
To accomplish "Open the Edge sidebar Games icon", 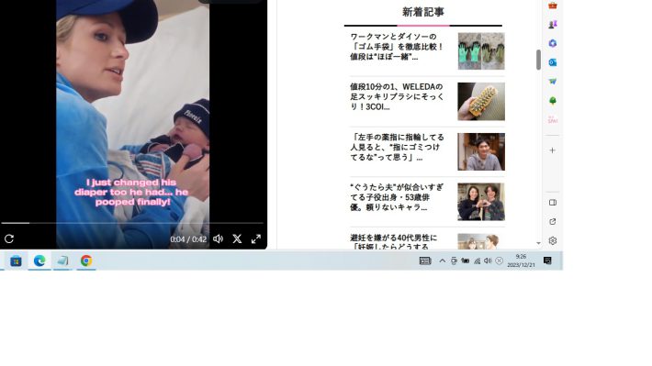I will (552, 25).
